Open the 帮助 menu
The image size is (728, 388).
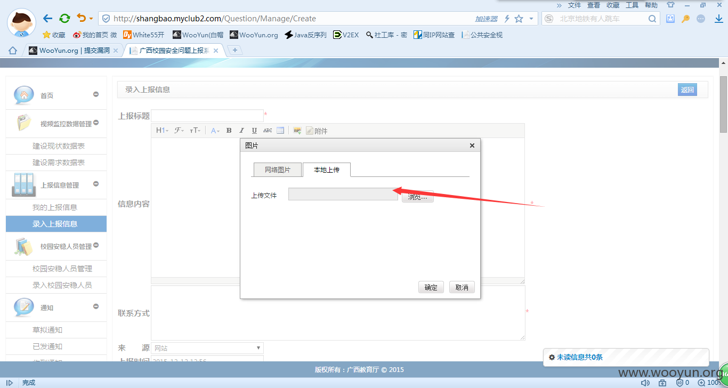coord(651,5)
